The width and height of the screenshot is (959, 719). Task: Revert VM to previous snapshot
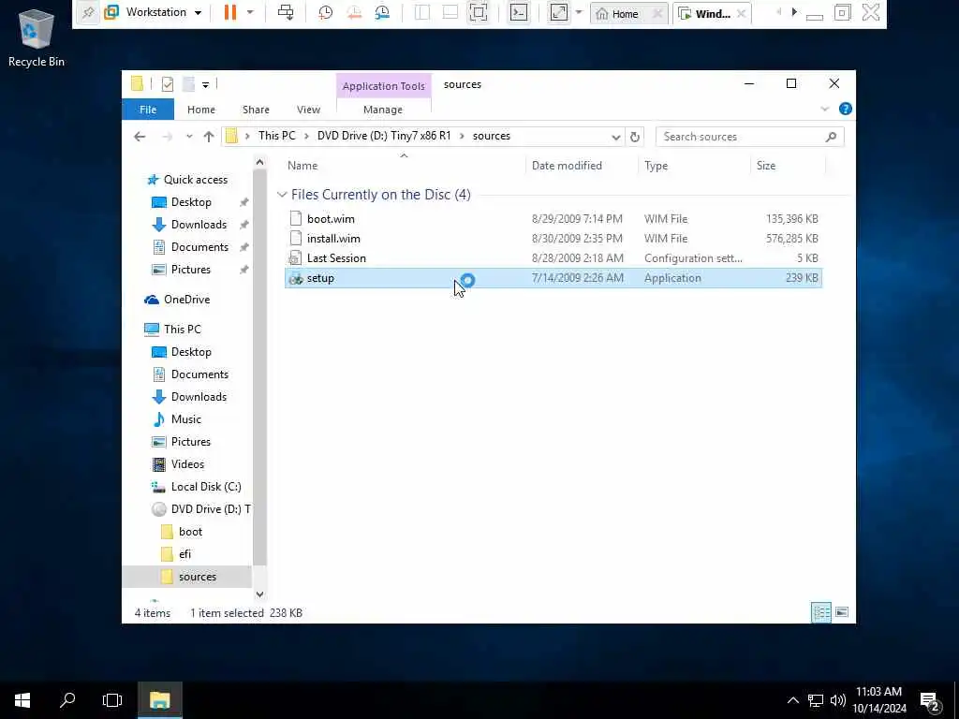[x=354, y=12]
